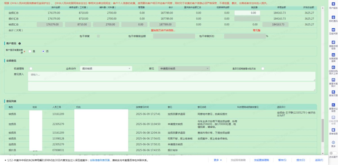Expand the 更多 dropdown in bottom bar
The height and width of the screenshot is (165, 338).
[x=218, y=160]
